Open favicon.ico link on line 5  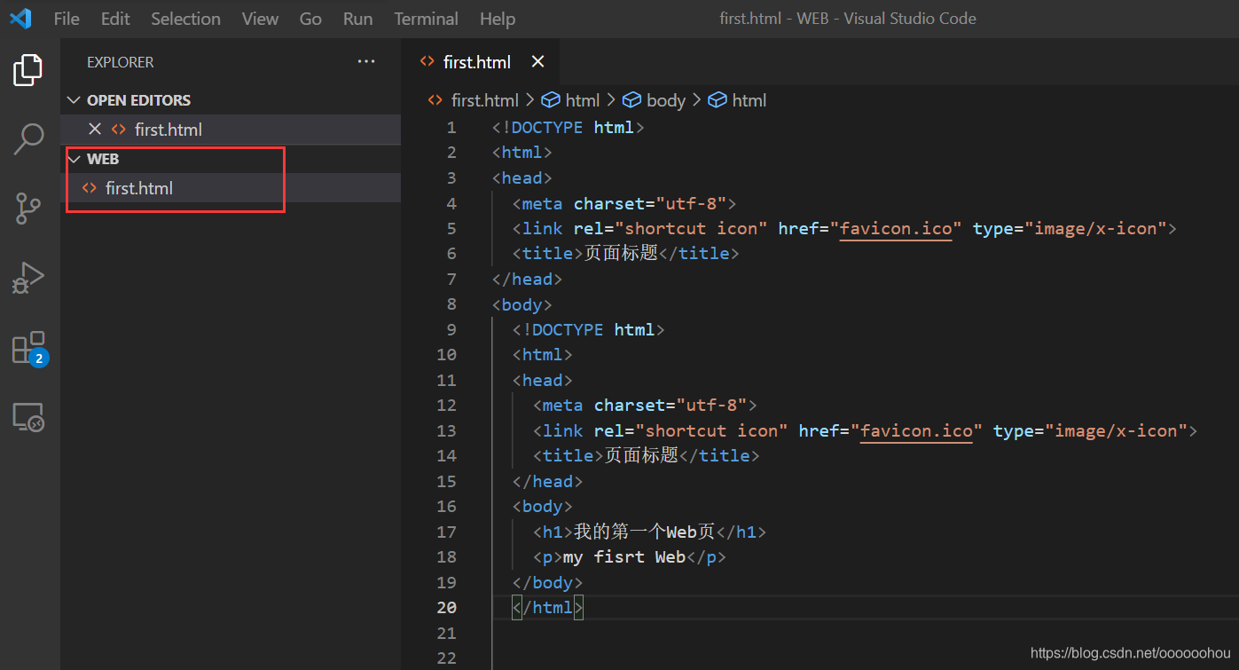tap(896, 229)
